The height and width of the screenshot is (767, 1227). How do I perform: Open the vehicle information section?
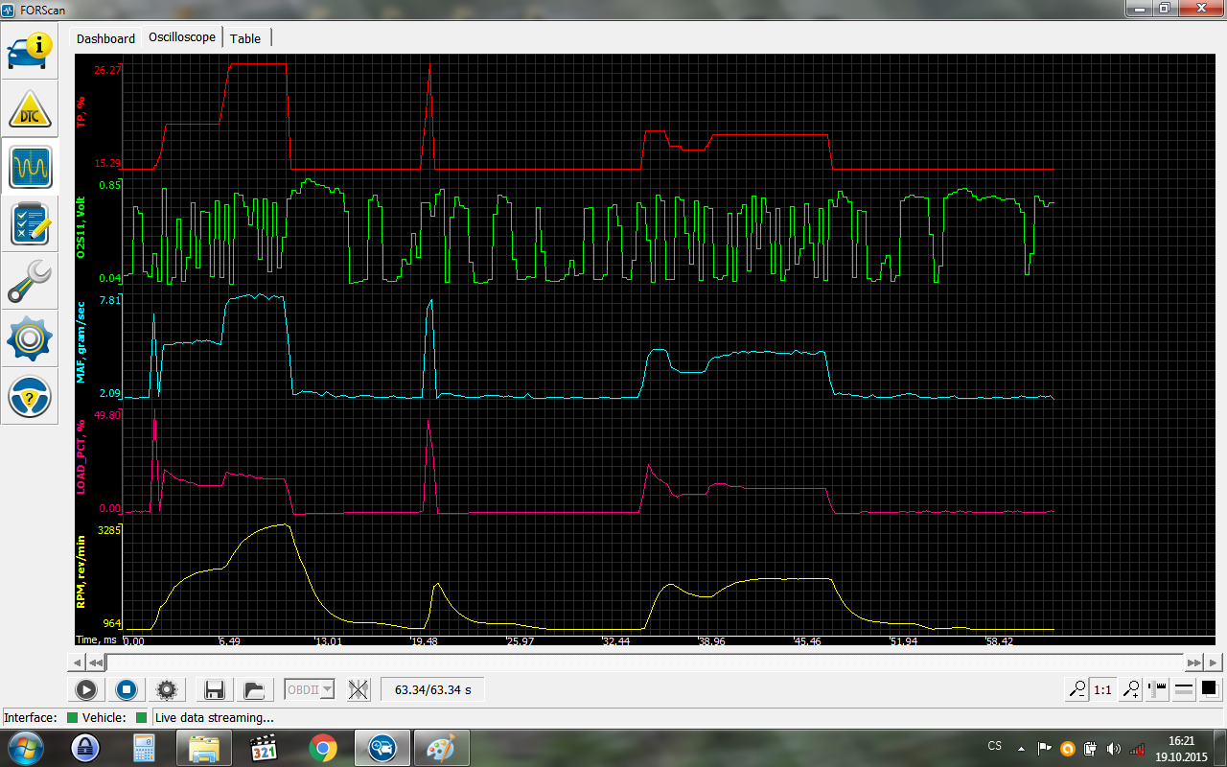(30, 52)
